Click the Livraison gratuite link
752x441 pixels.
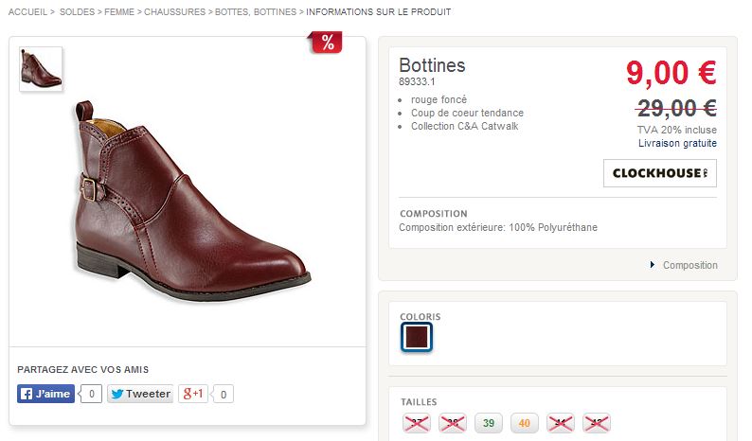pyautogui.click(x=677, y=144)
